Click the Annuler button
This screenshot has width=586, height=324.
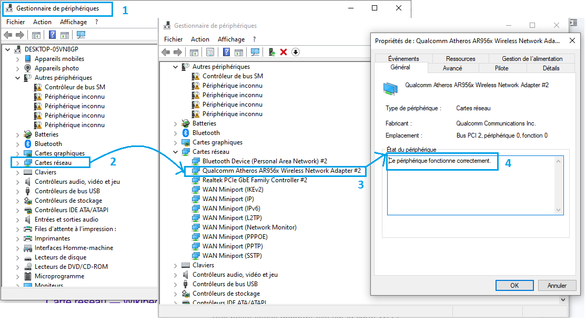click(557, 286)
